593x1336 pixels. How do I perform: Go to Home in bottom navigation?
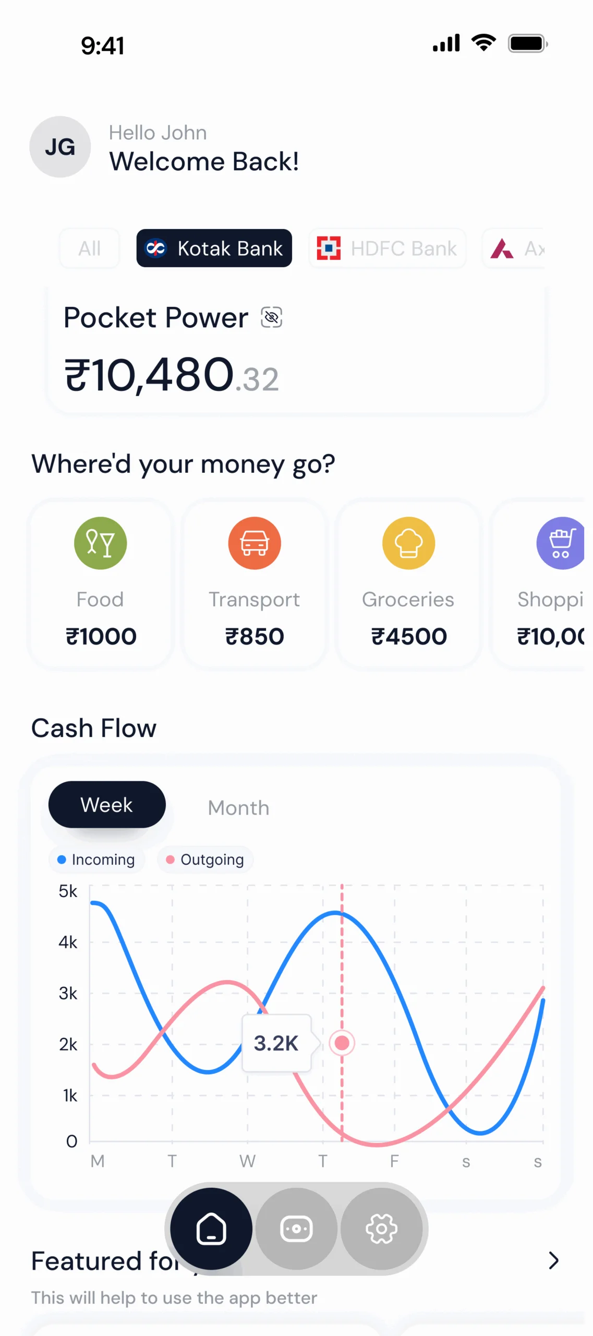[211, 1228]
